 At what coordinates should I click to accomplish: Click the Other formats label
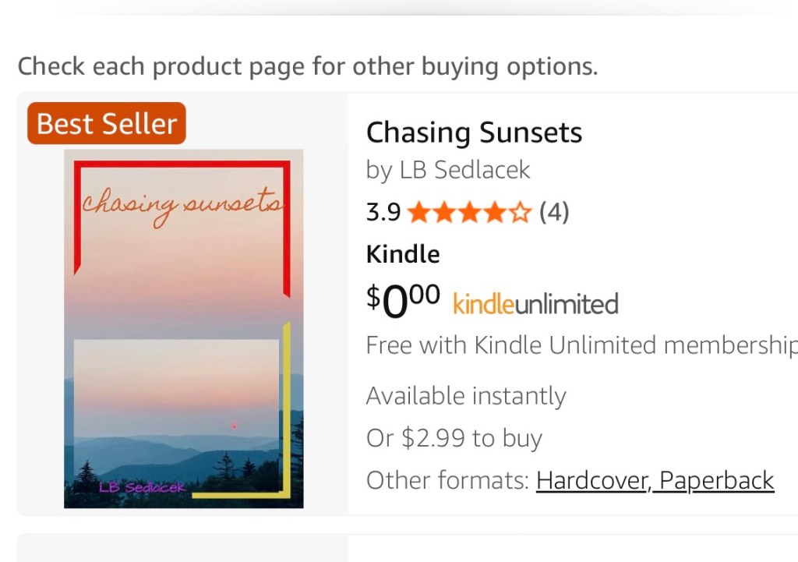point(447,480)
